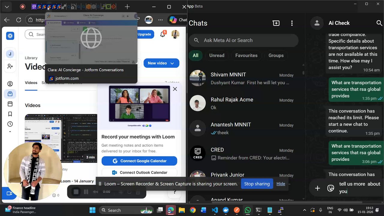Select the Videos tab in Loom Library
The image size is (384, 216).
click(x=31, y=83)
